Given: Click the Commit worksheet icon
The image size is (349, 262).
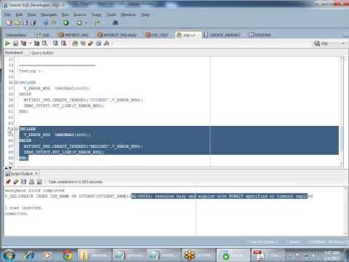Looking at the screenshot, I should point(55,44).
